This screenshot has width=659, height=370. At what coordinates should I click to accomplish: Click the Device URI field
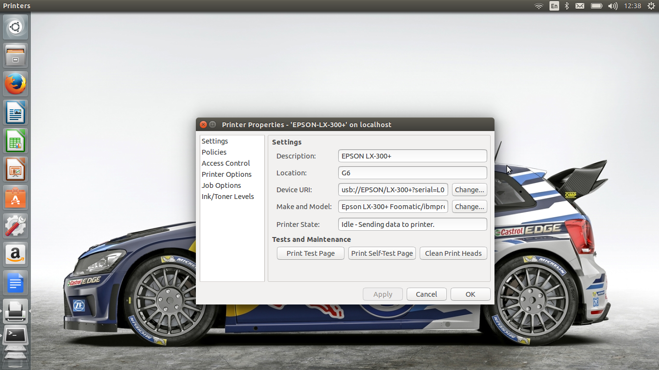[393, 190]
